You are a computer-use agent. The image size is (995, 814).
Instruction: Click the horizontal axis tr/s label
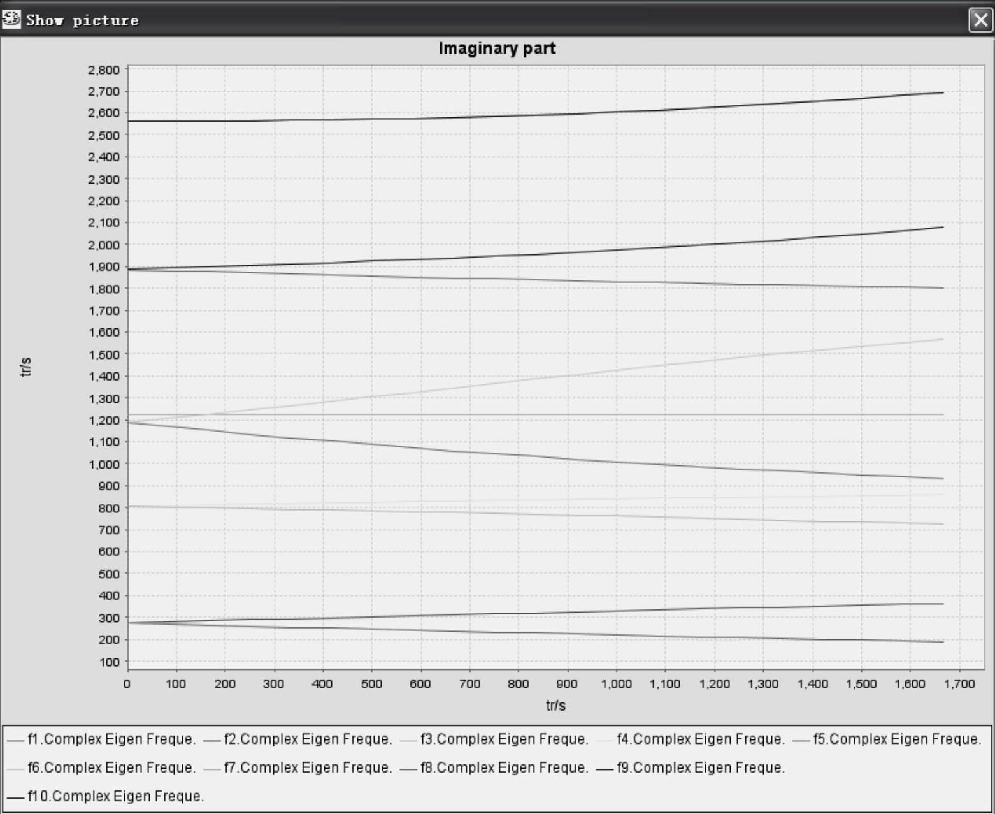(555, 706)
